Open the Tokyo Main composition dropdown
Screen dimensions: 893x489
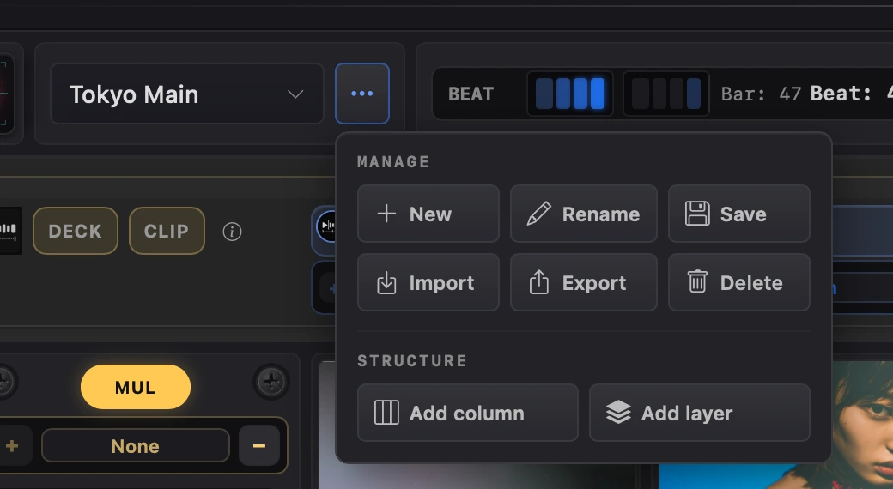187,94
